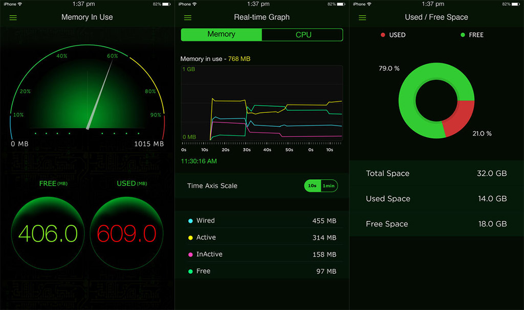Open the hamburger menu on Memory In Use screen
The height and width of the screenshot is (310, 524).
[13, 17]
